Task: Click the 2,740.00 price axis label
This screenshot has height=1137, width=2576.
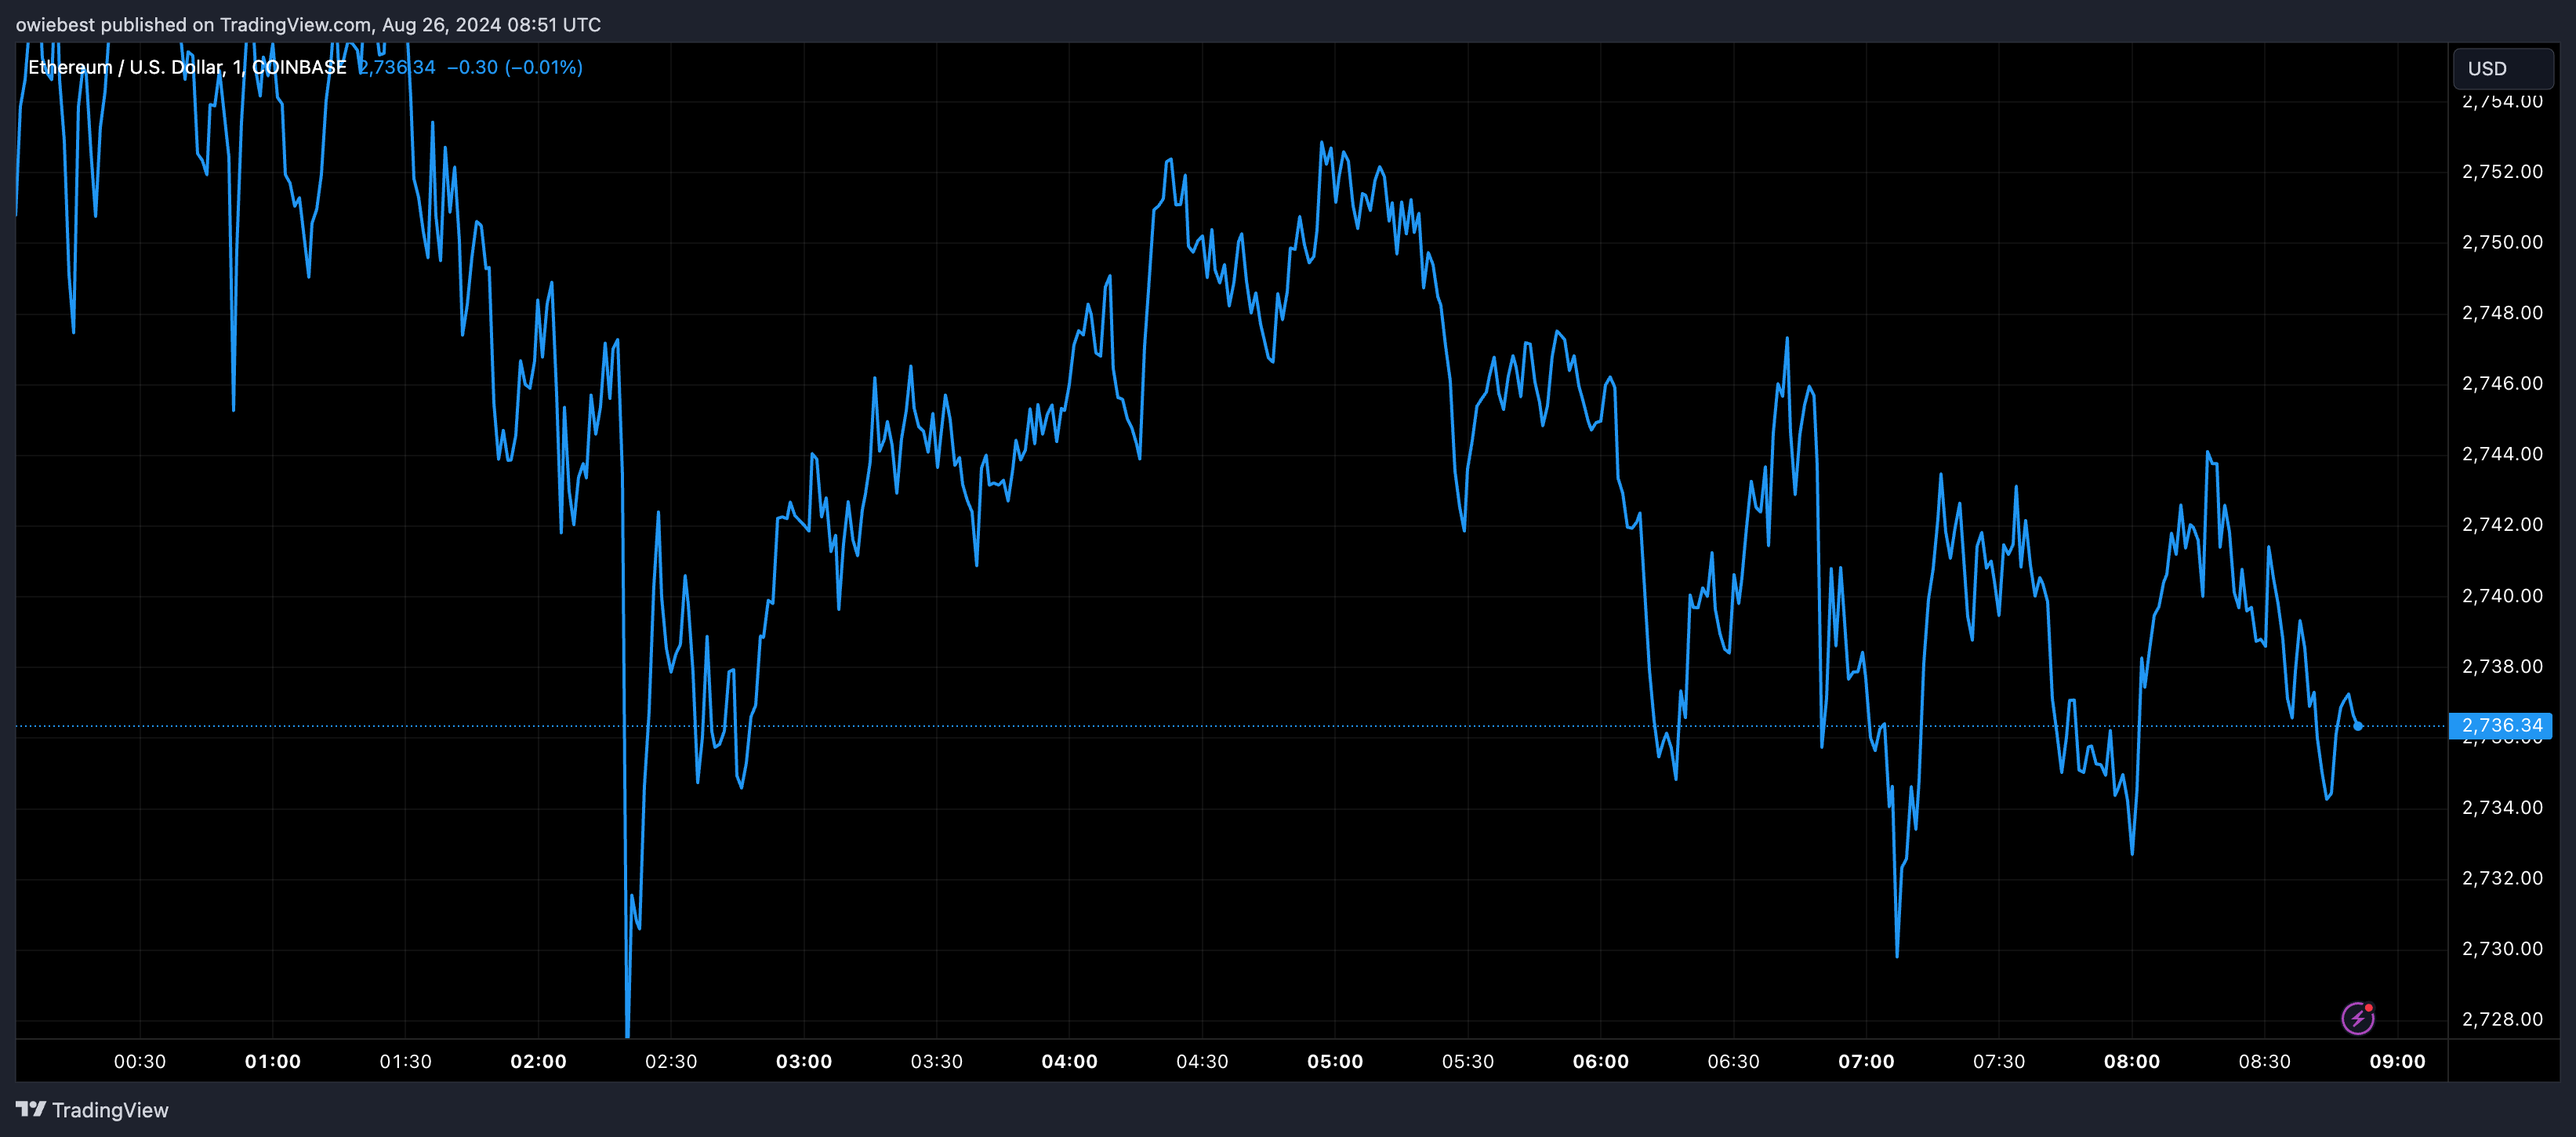Action: click(2502, 596)
